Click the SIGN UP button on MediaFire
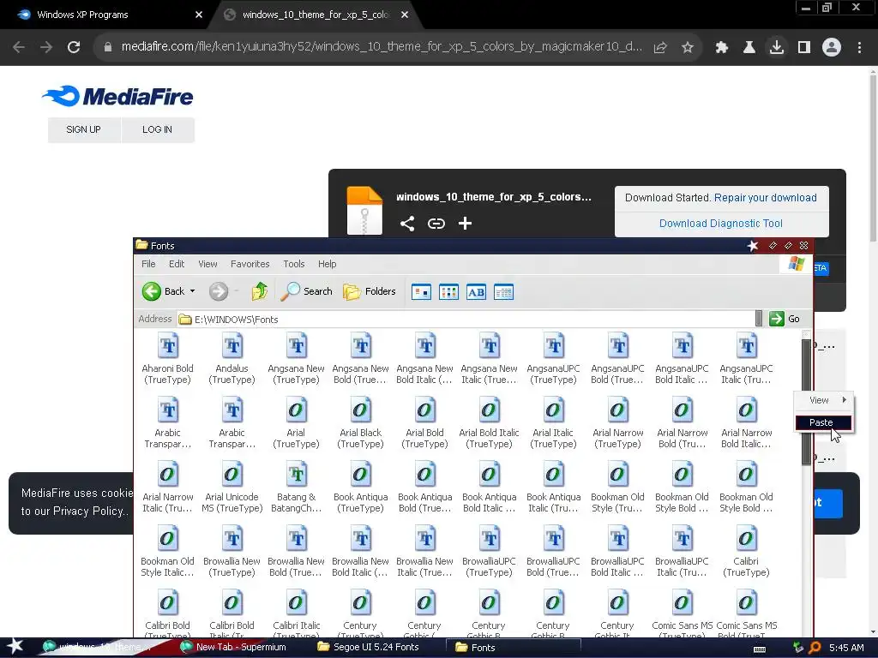Screen dimensions: 878x658 [x=83, y=130]
